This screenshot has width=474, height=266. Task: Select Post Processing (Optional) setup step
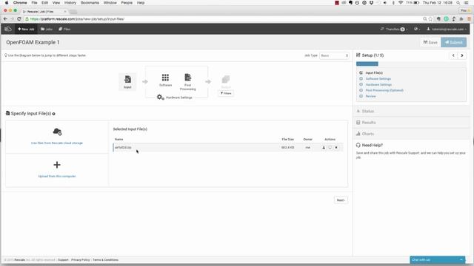tap(384, 90)
